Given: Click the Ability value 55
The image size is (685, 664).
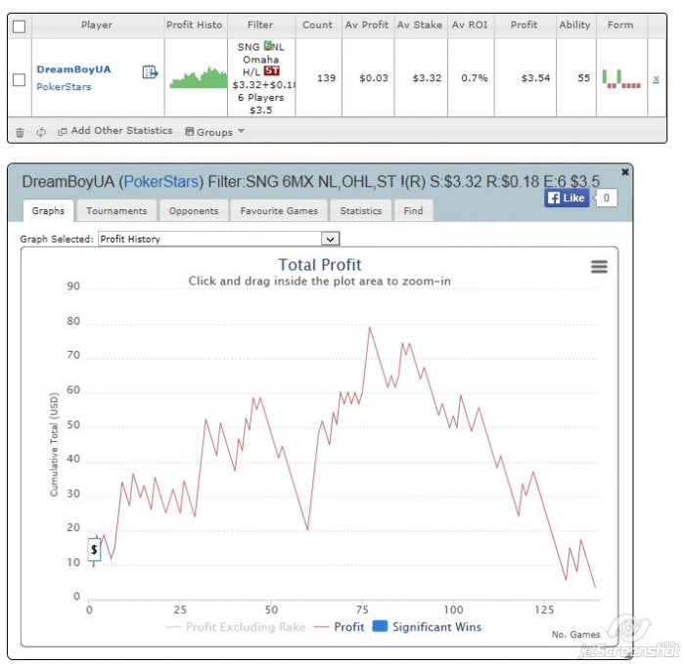Looking at the screenshot, I should (584, 78).
